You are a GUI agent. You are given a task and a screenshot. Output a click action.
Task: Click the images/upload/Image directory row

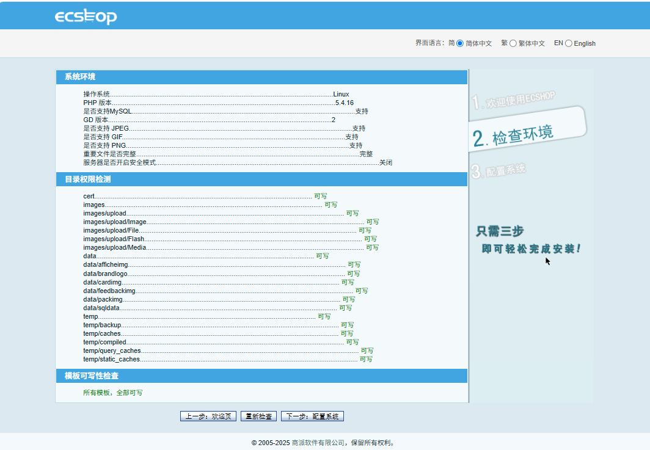(231, 222)
